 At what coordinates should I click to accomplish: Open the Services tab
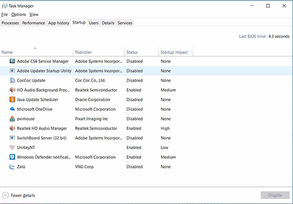coord(125,23)
